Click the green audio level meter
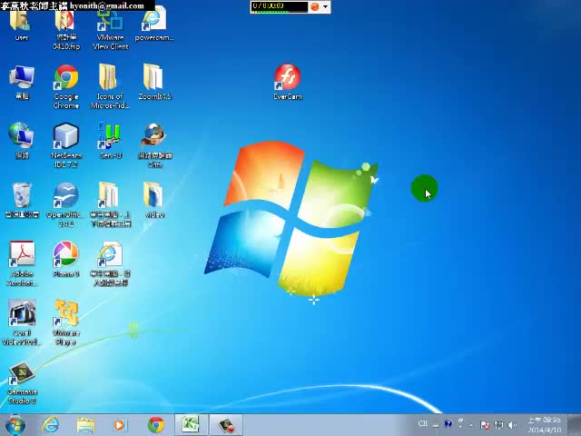Image resolution: width=581 pixels, height=436 pixels. tap(270, 12)
